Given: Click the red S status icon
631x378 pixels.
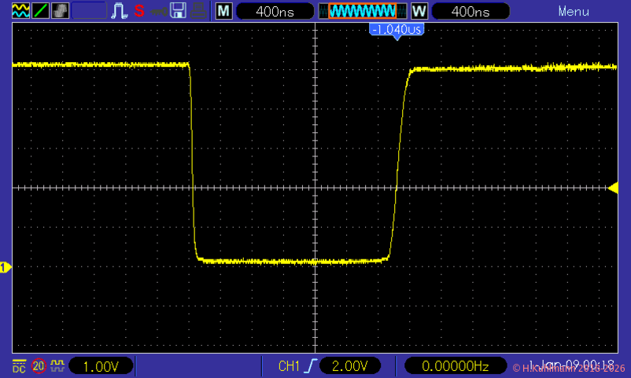Looking at the screenshot, I should click(x=139, y=11).
